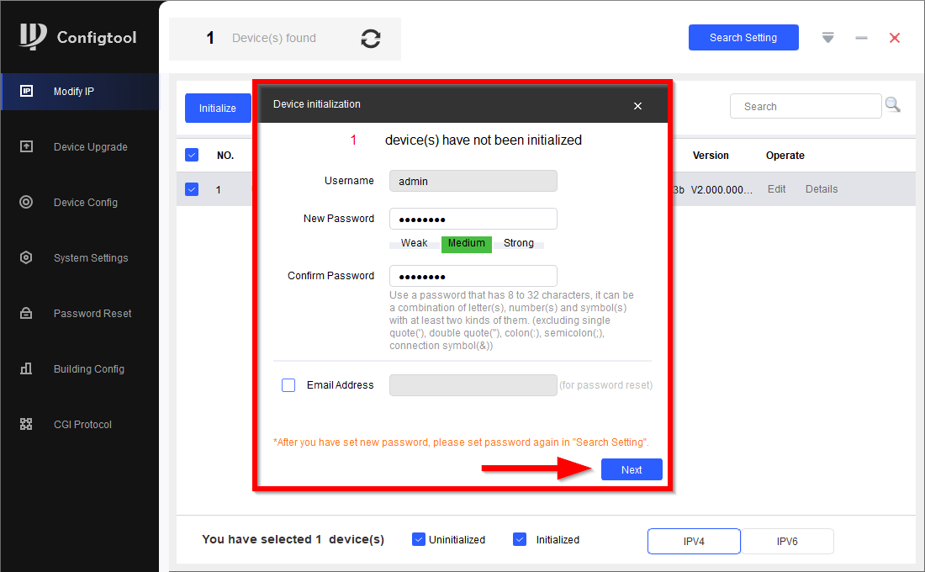Switch to the IPV4 tab

pos(694,542)
